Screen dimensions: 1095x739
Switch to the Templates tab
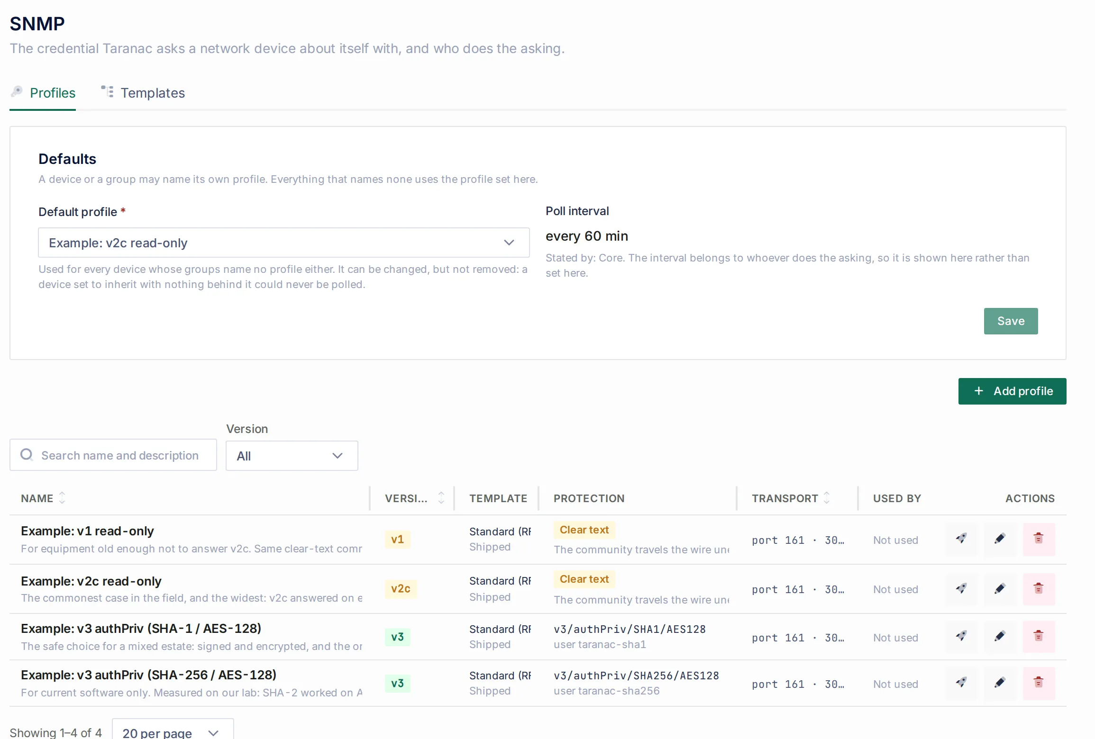pyautogui.click(x=143, y=93)
